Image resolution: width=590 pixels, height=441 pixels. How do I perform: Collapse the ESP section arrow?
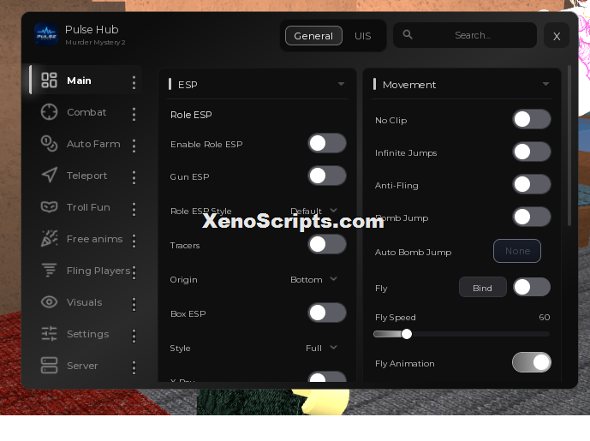click(341, 84)
